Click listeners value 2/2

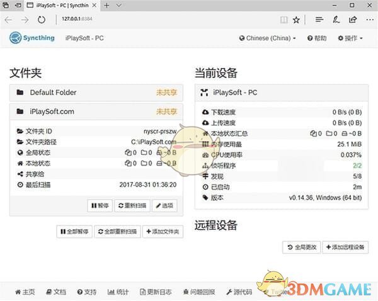coord(357,166)
